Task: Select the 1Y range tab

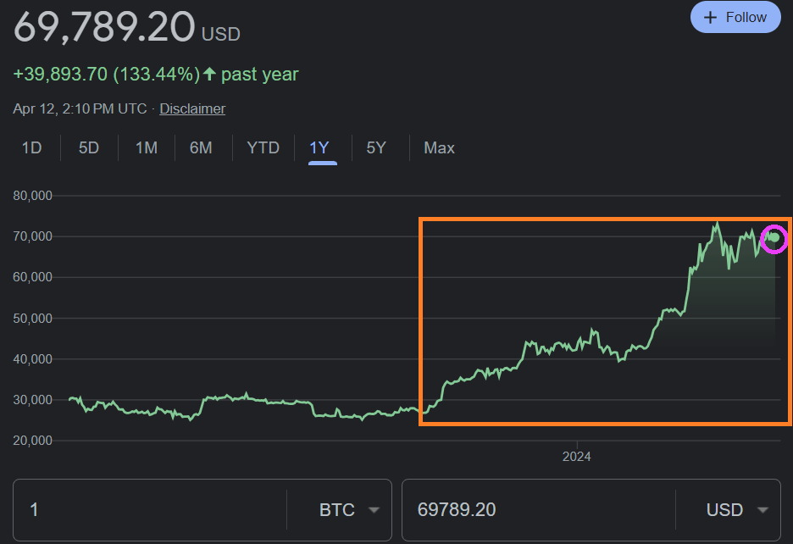Action: click(319, 147)
